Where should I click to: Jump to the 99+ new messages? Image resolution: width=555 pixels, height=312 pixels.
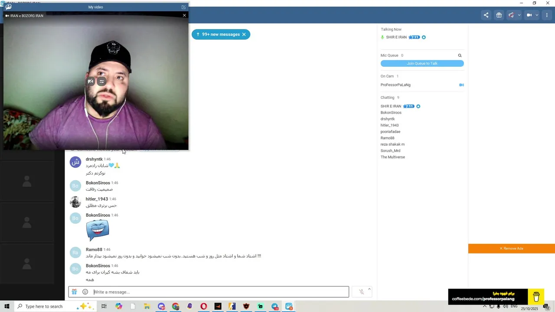click(218, 34)
